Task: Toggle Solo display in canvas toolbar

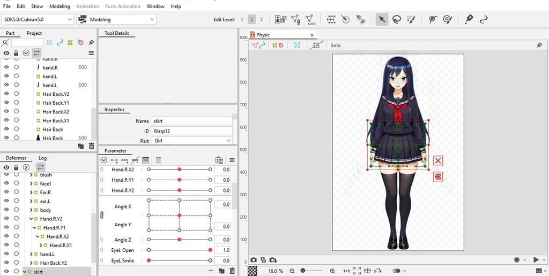Action: [x=336, y=45]
